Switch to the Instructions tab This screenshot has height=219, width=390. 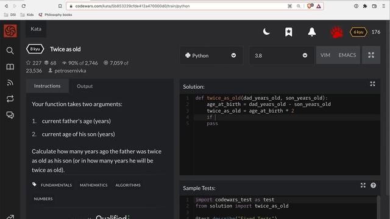click(48, 86)
